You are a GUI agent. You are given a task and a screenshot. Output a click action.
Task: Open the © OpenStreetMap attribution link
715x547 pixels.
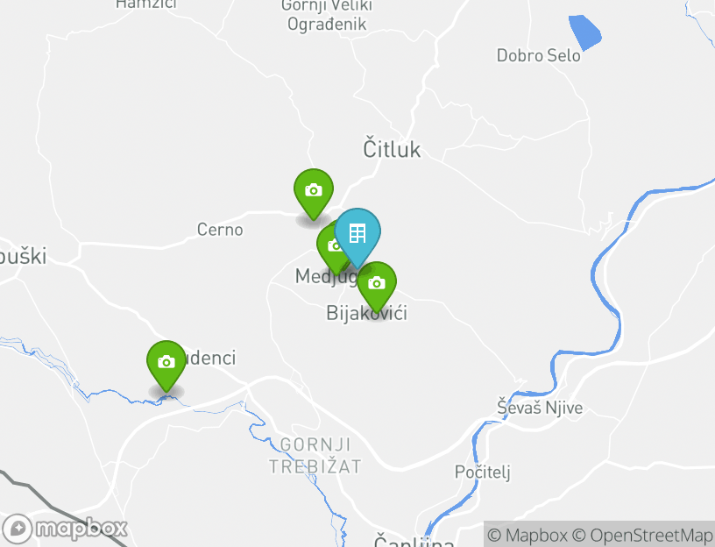point(642,535)
